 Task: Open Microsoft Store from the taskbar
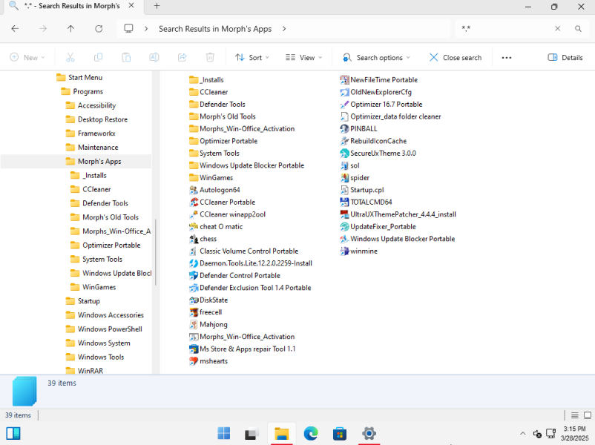pos(340,433)
